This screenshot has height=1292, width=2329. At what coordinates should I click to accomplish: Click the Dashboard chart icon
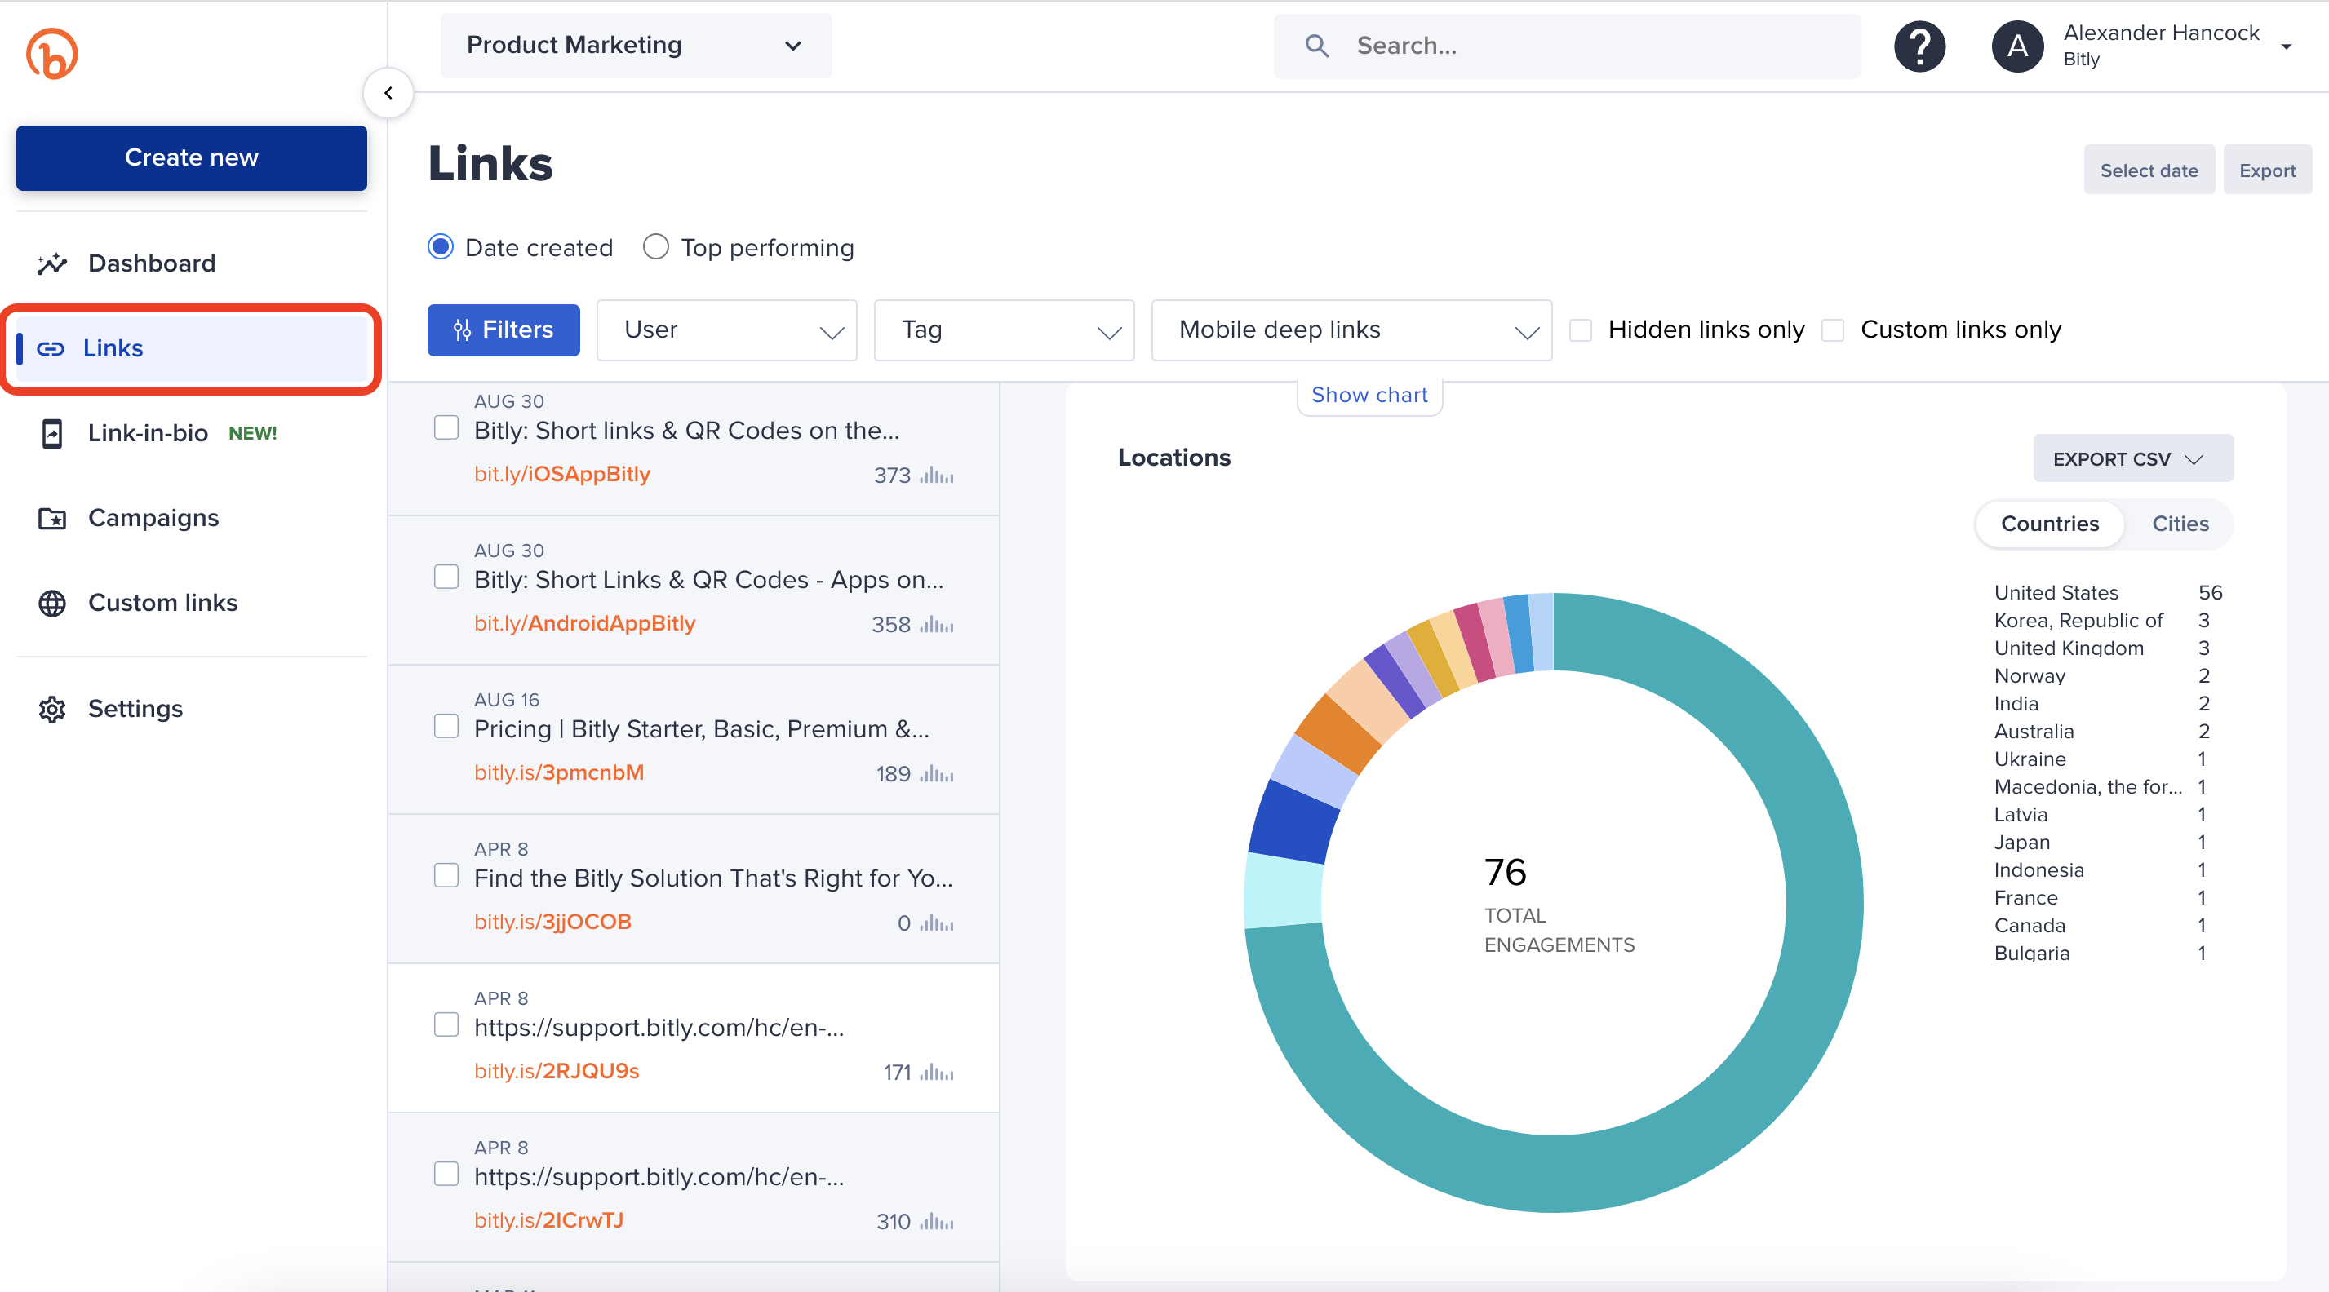(51, 263)
